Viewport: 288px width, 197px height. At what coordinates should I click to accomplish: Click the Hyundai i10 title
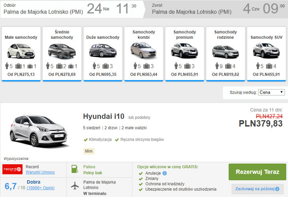104,117
